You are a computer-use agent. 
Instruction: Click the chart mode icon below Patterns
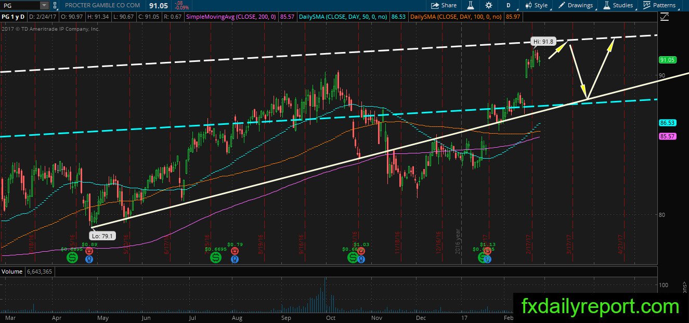point(664,17)
